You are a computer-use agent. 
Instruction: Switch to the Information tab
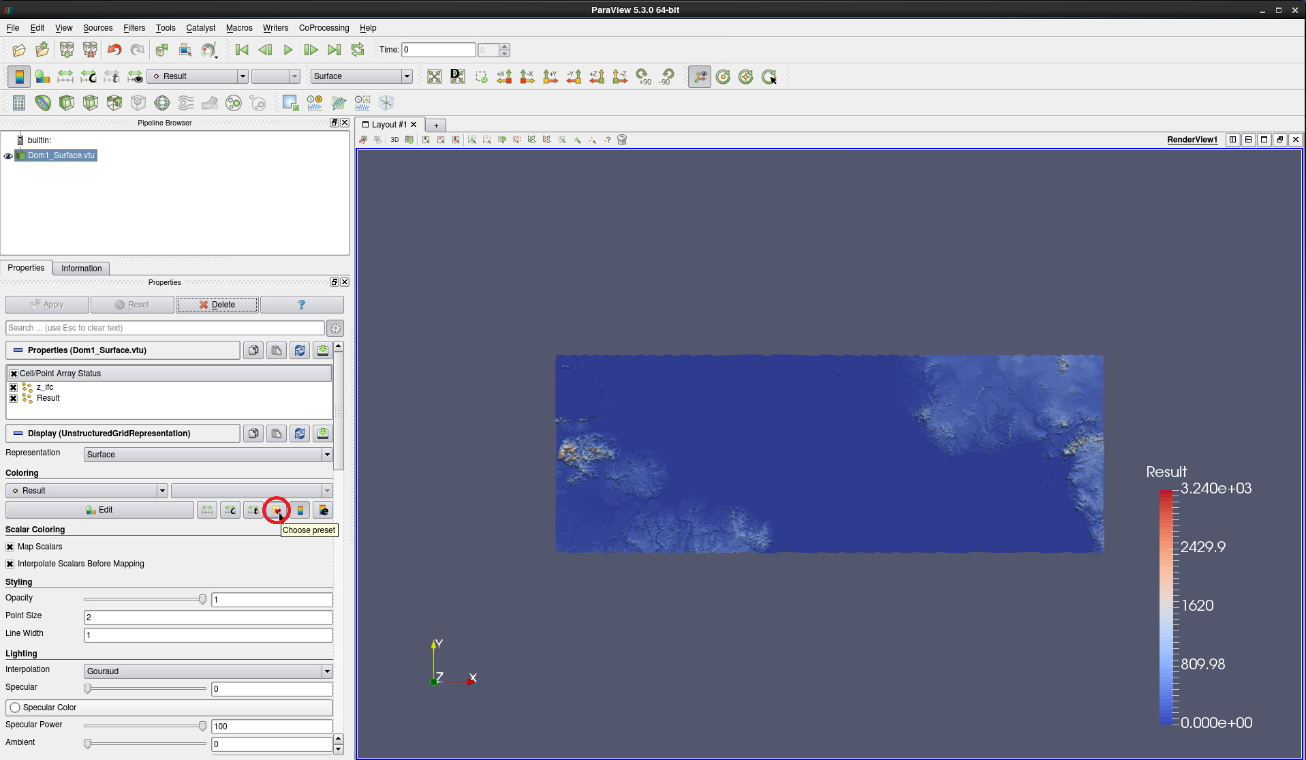pos(81,269)
